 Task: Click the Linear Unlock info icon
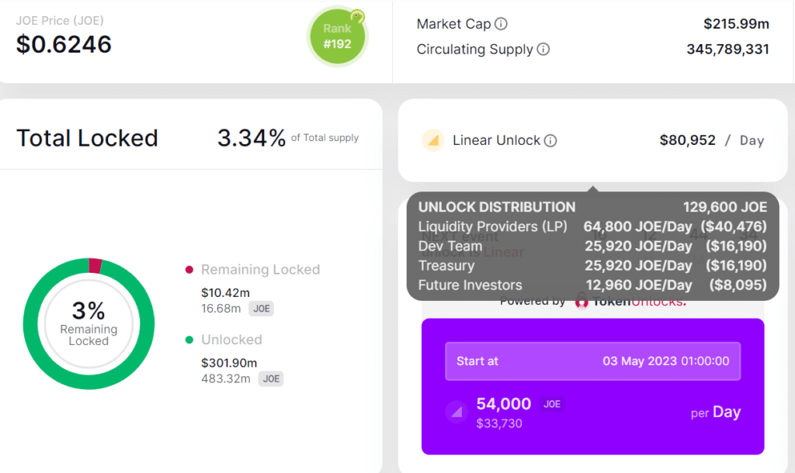550,141
